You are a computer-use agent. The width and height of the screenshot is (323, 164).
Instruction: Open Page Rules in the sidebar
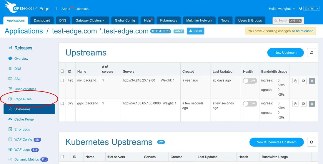23,99
